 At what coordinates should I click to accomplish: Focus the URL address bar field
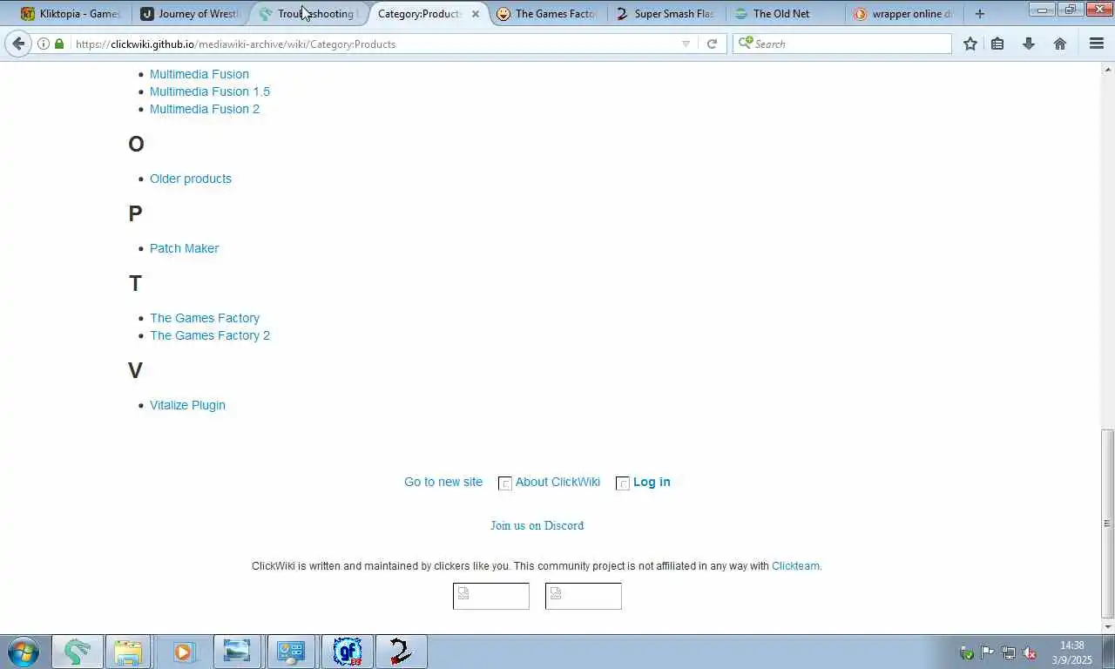tap(375, 44)
